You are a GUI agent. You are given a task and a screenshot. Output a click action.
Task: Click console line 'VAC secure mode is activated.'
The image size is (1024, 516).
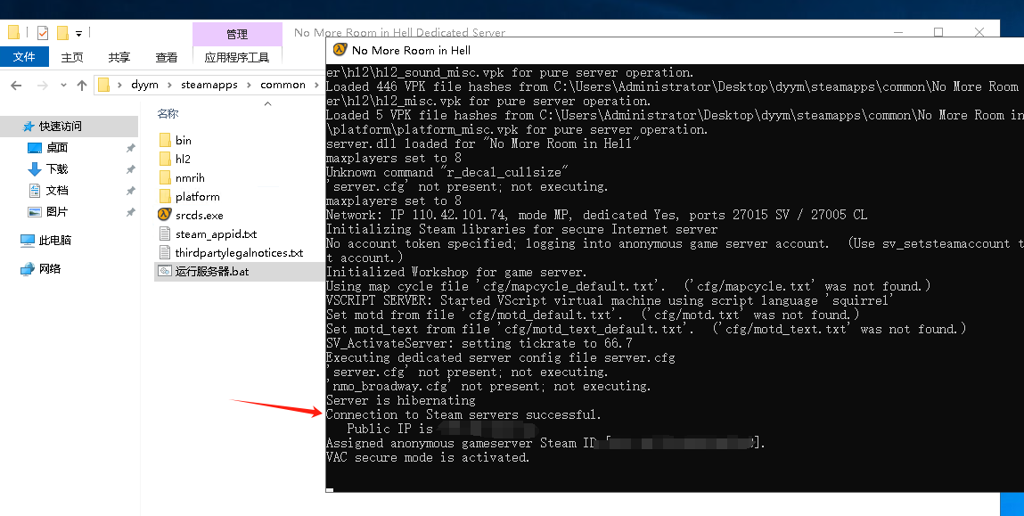[428, 458]
